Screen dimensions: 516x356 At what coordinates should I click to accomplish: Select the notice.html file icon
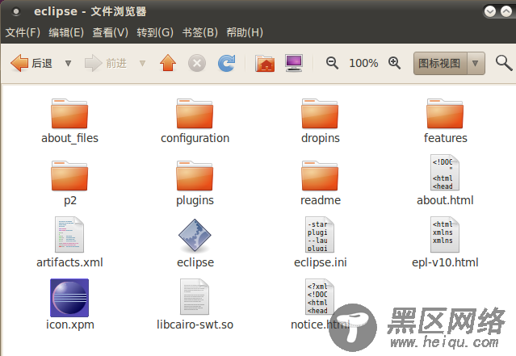pyautogui.click(x=320, y=297)
